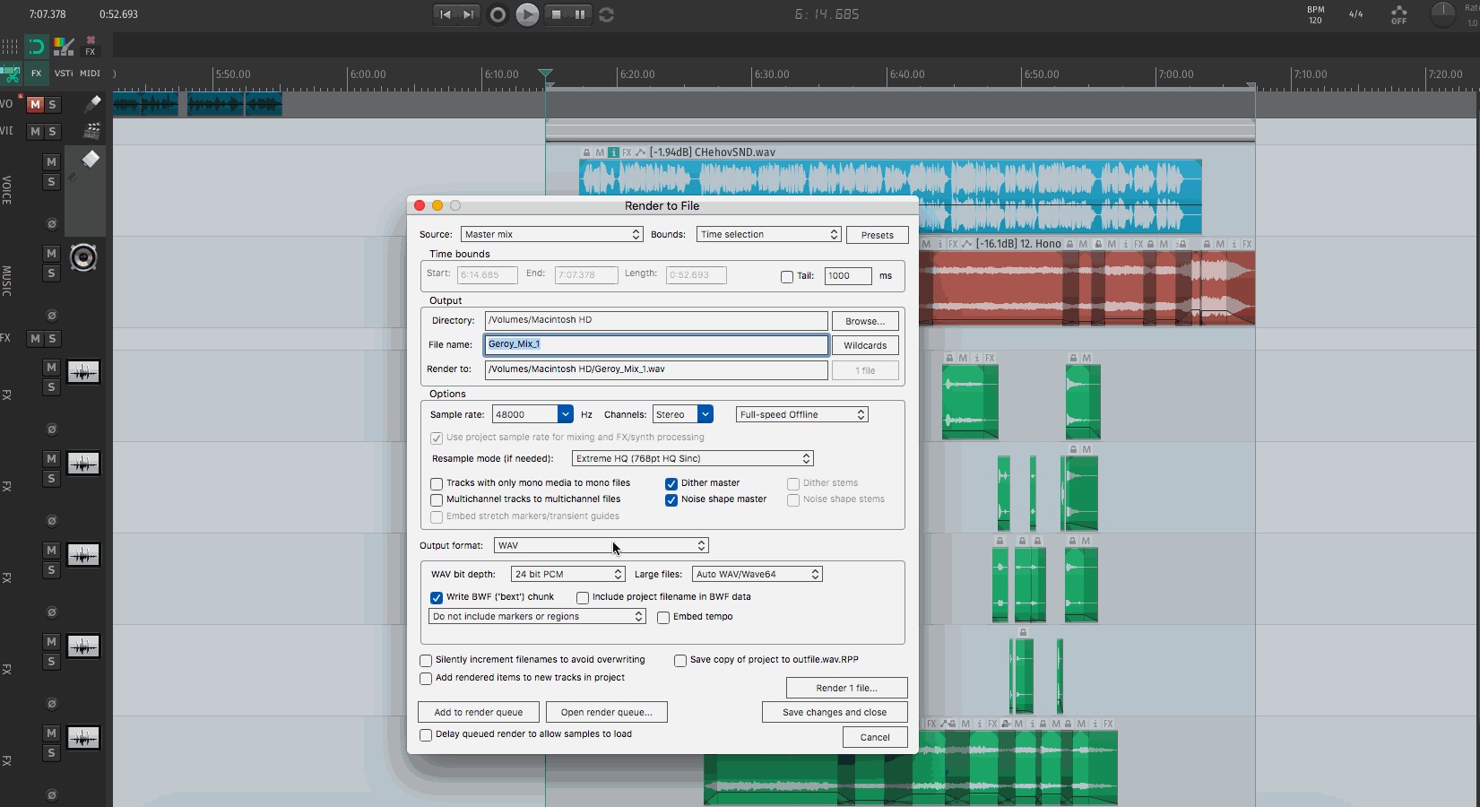Open the WAV bit depth dropdown
The width and height of the screenshot is (1480, 807).
coord(567,575)
